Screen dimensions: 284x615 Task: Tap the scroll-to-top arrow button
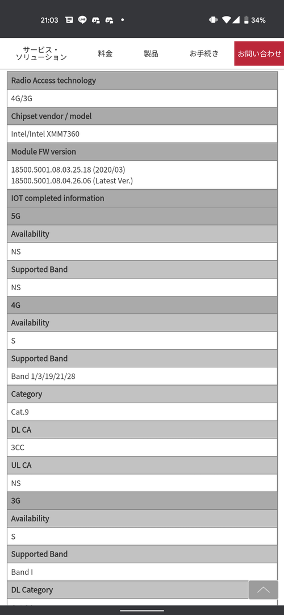click(263, 590)
